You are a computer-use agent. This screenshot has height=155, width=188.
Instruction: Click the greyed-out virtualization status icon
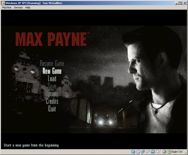pyautogui.click(x=157, y=152)
